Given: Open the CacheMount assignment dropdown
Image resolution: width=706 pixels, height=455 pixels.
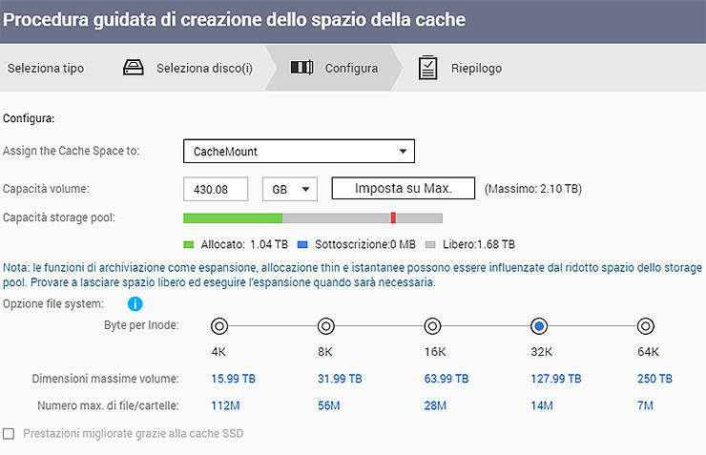Looking at the screenshot, I should point(299,151).
